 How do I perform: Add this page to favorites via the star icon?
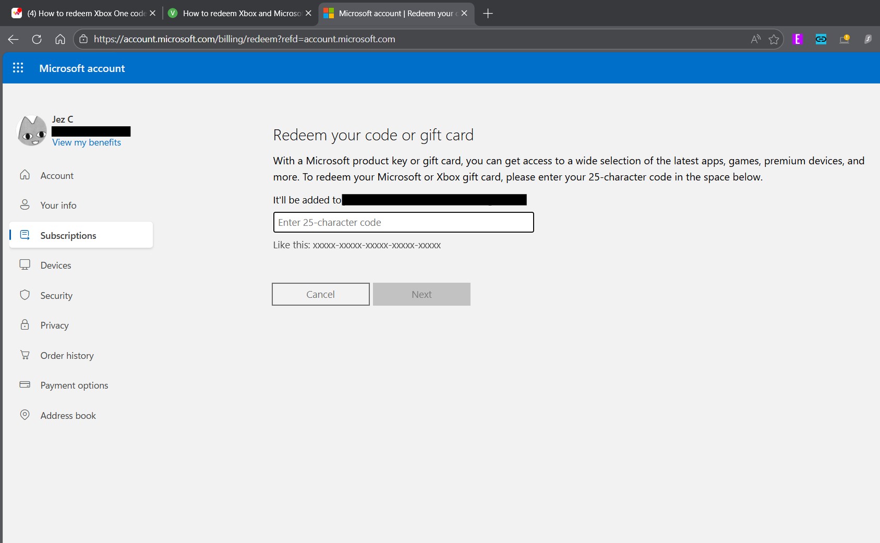pyautogui.click(x=774, y=39)
